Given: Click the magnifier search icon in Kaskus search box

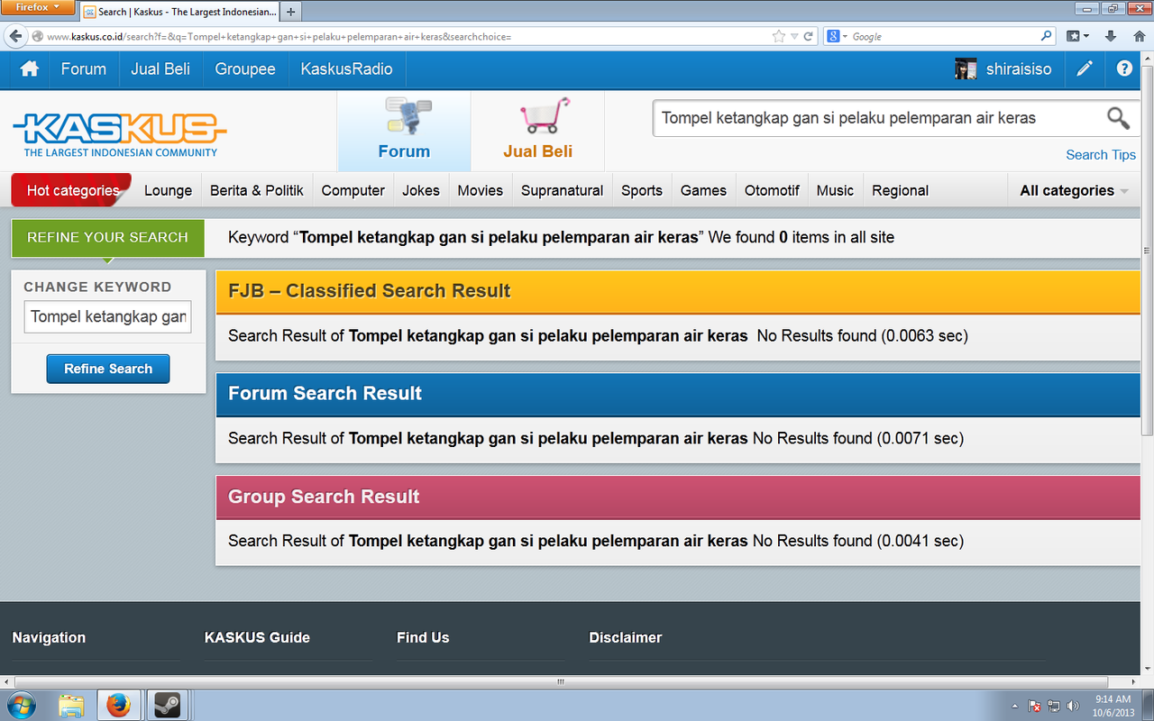Looking at the screenshot, I should click(1118, 117).
